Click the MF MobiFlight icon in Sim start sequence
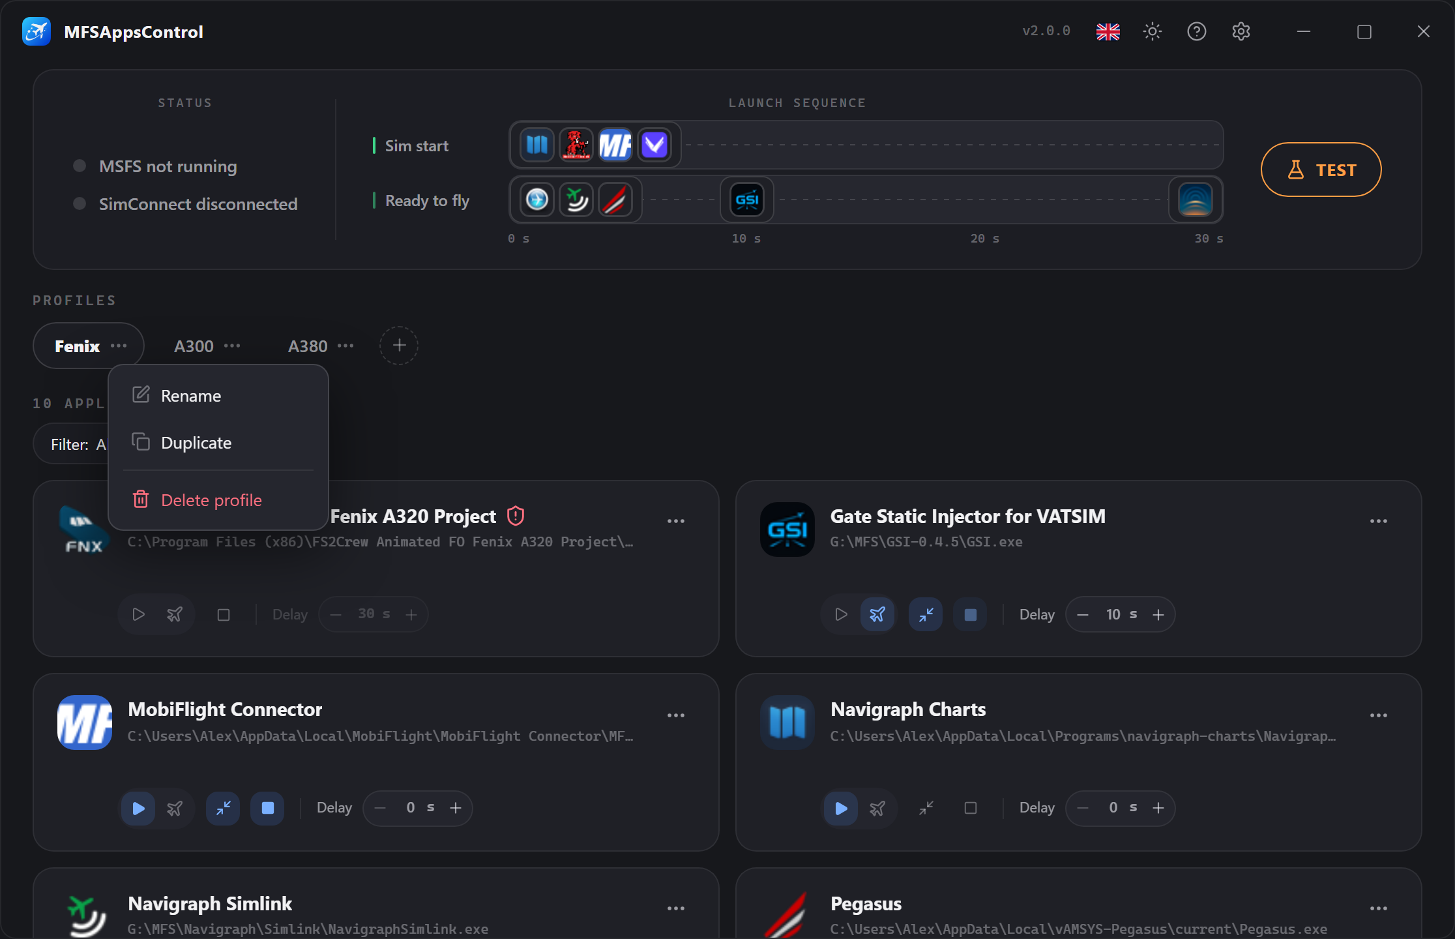Screen dimensions: 1455x939 click(x=615, y=145)
